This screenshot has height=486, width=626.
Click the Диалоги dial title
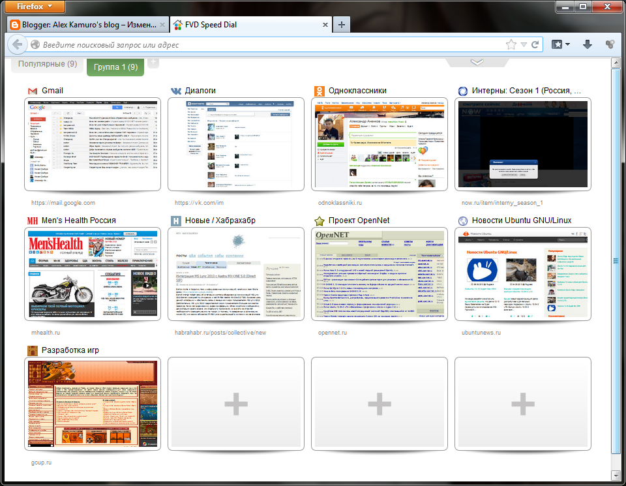pos(200,91)
